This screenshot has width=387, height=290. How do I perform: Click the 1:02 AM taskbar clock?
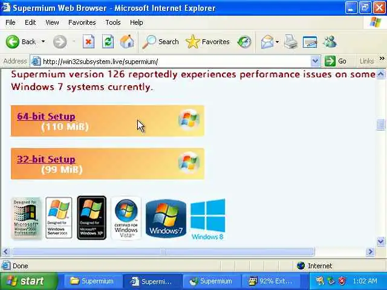(x=365, y=281)
